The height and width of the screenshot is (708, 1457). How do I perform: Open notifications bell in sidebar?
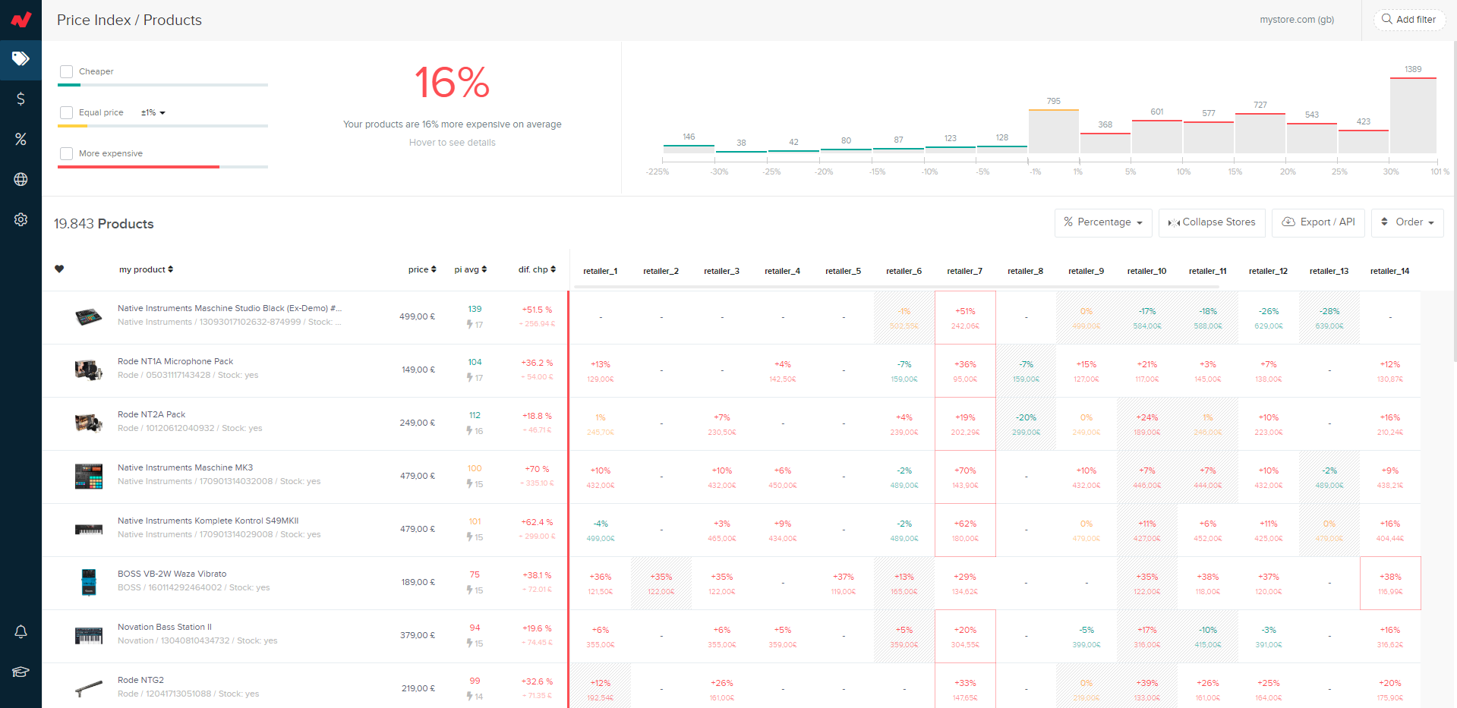[20, 631]
